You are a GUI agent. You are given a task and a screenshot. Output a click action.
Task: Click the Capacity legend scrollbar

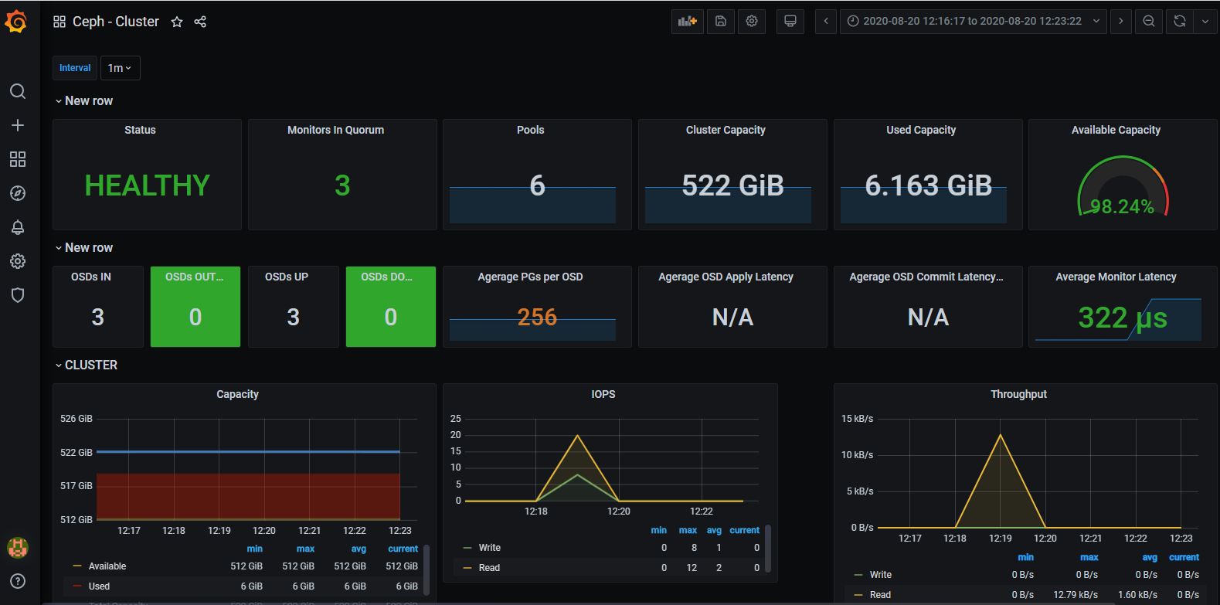[426, 569]
